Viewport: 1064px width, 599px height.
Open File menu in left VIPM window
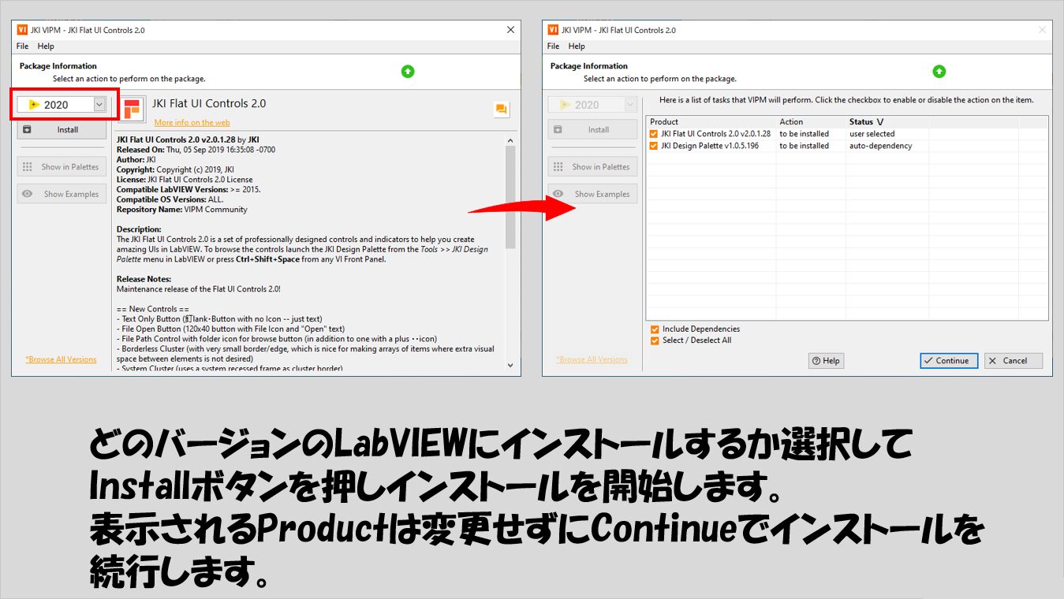click(22, 47)
